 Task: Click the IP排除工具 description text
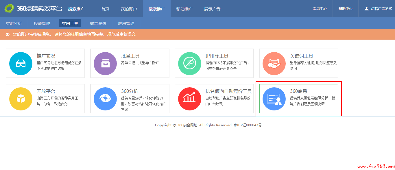click(228, 66)
